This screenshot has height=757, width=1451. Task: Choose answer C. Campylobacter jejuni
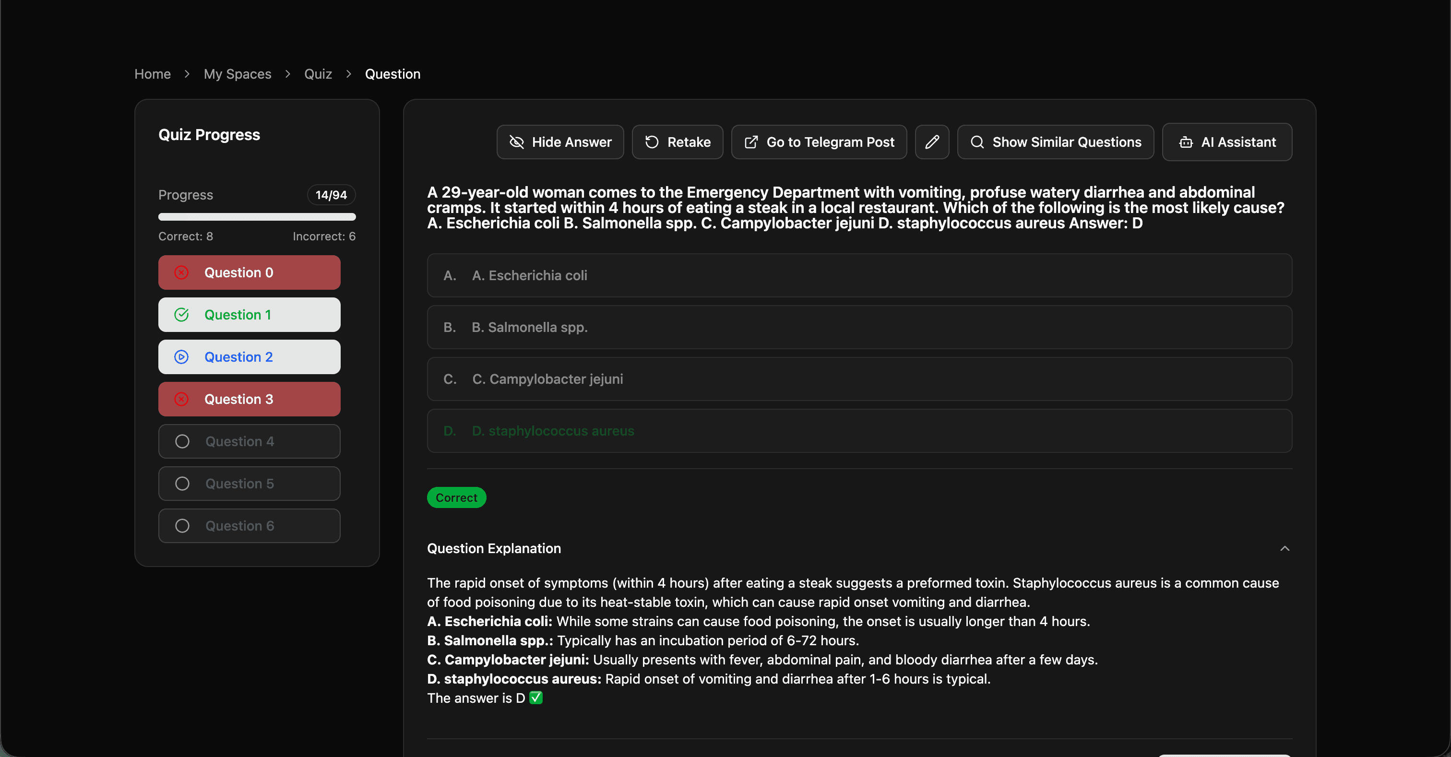859,379
